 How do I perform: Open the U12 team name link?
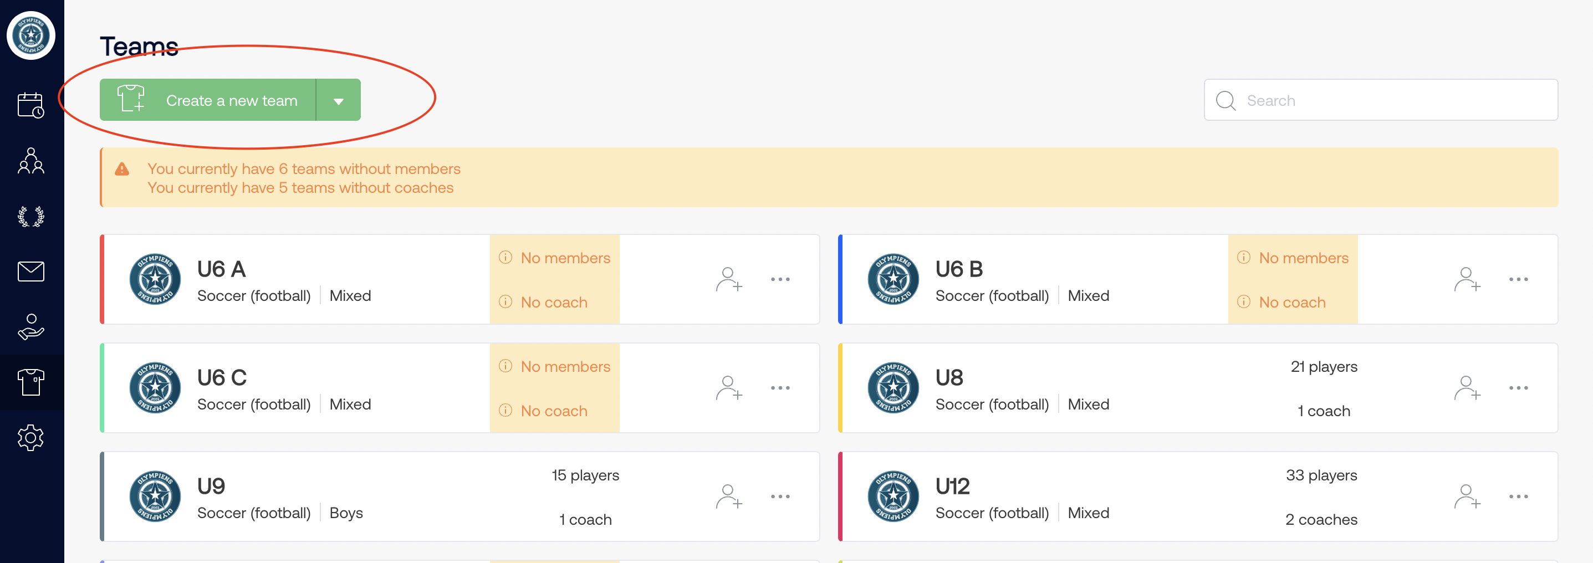(x=952, y=487)
